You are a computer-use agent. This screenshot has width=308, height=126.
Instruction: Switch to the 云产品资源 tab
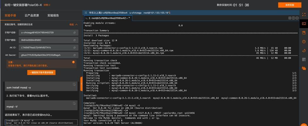point(31,15)
